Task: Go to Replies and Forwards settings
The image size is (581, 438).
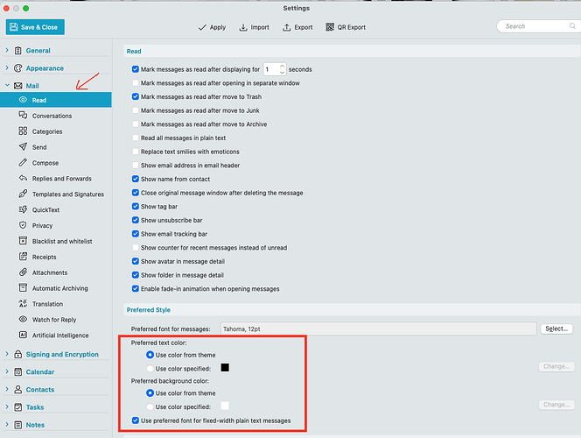Action: [x=61, y=179]
